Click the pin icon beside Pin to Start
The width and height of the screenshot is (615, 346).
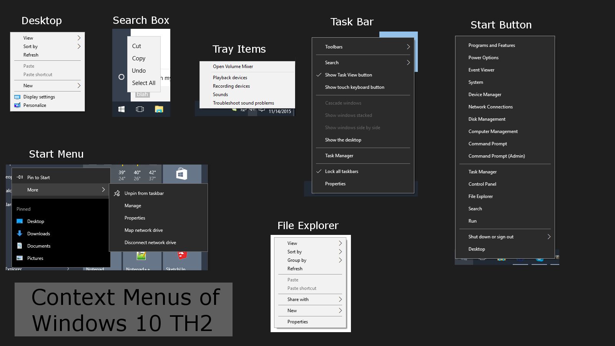pos(20,177)
